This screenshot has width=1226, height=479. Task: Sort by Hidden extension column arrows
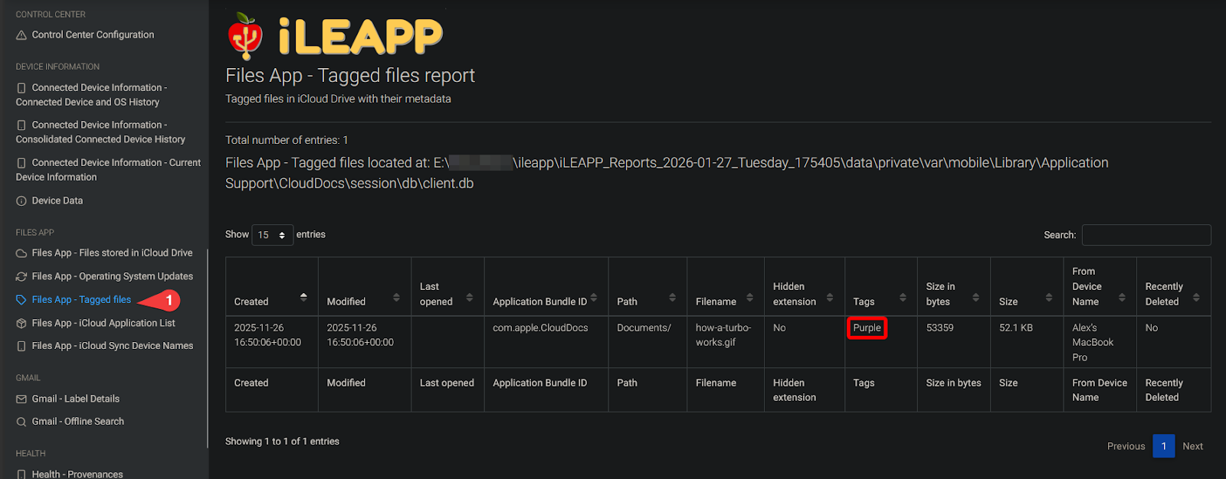point(830,297)
